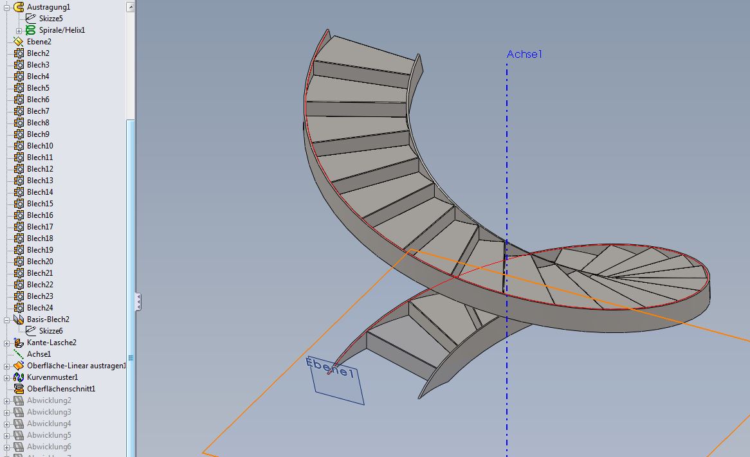The height and width of the screenshot is (457, 750).
Task: Click the Skizze5 sketch icon
Action: (x=31, y=18)
